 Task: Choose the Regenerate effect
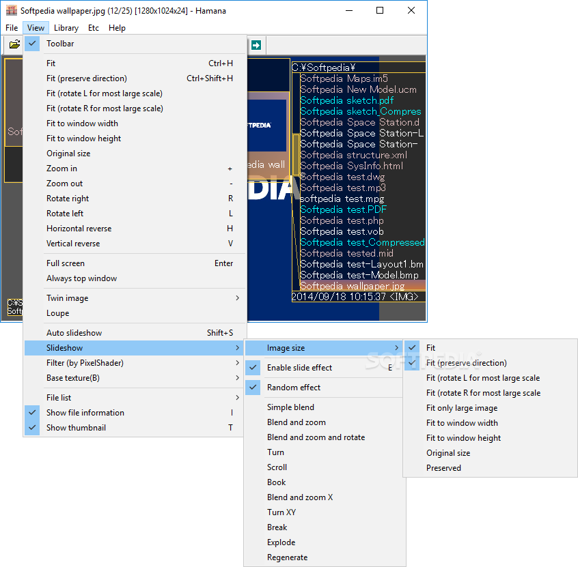click(x=325, y=557)
